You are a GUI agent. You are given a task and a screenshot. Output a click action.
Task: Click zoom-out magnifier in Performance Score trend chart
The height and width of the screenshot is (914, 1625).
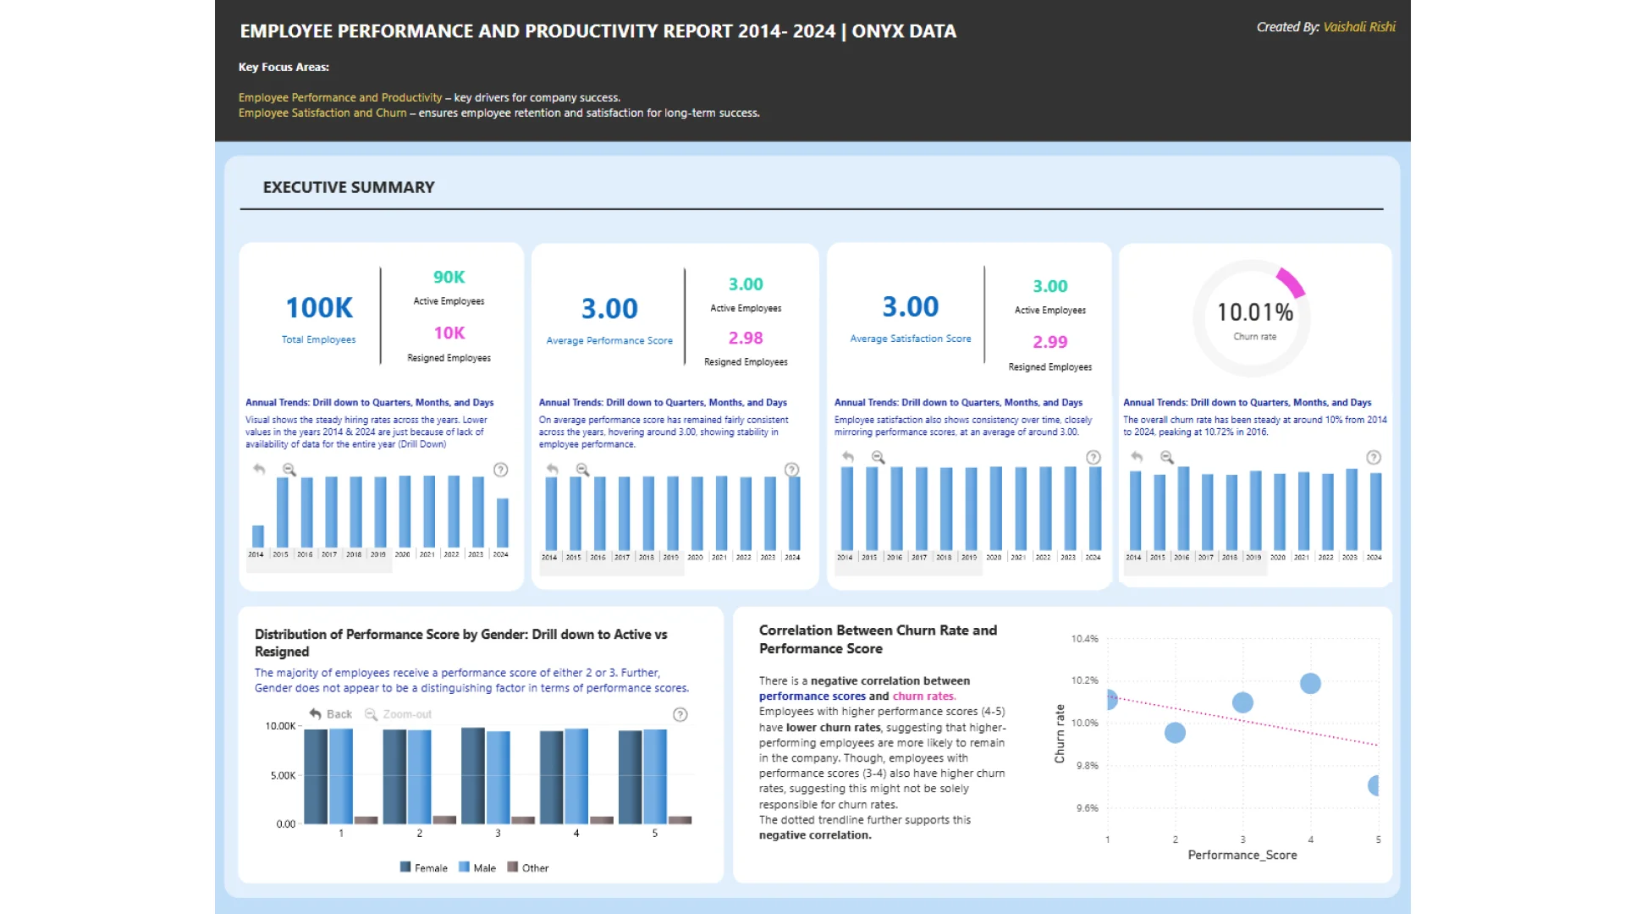pyautogui.click(x=582, y=469)
